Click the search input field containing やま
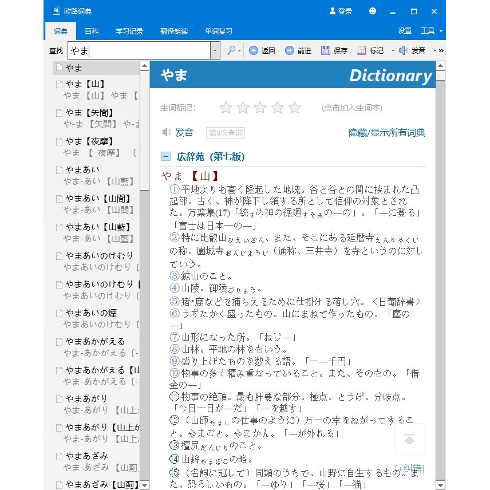Image resolution: width=490 pixels, height=490 pixels. pyautogui.click(x=139, y=50)
